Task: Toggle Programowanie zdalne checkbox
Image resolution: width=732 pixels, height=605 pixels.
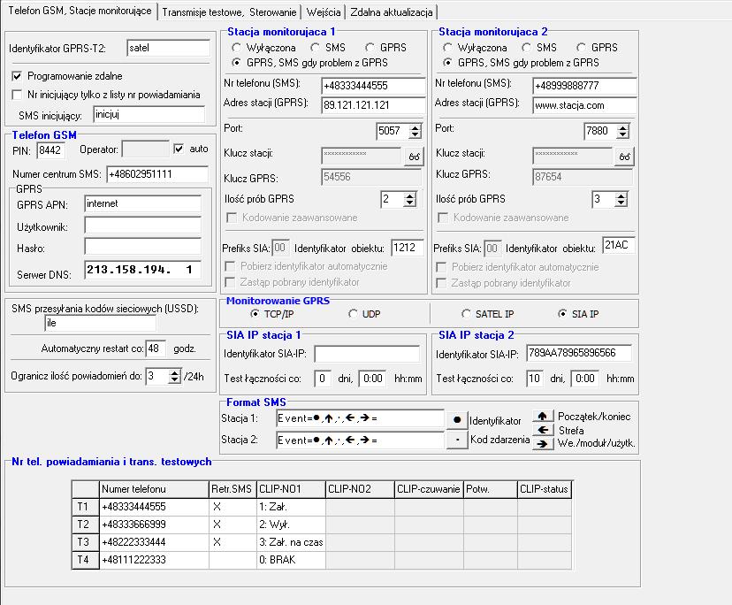Action: click(x=17, y=76)
